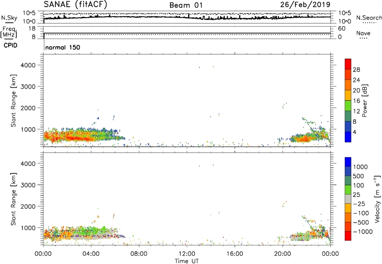
Task: Click the Velocity [m s-1] colorbar label
Action: 377,199
